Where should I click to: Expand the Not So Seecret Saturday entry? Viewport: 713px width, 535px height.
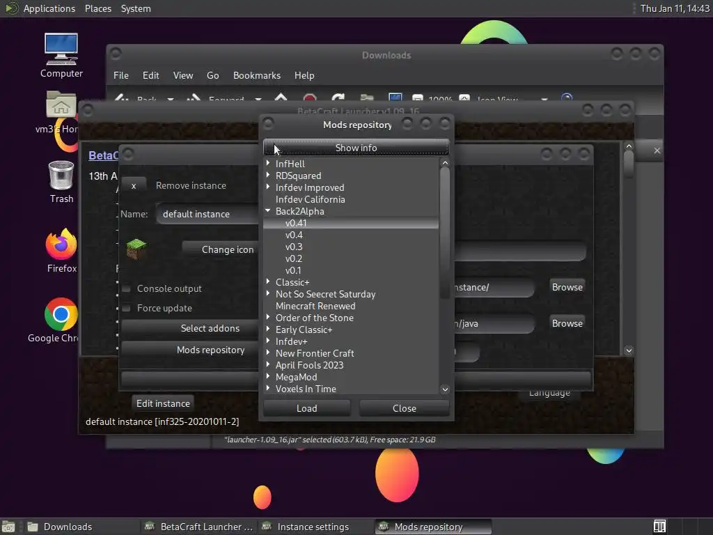[x=268, y=293]
